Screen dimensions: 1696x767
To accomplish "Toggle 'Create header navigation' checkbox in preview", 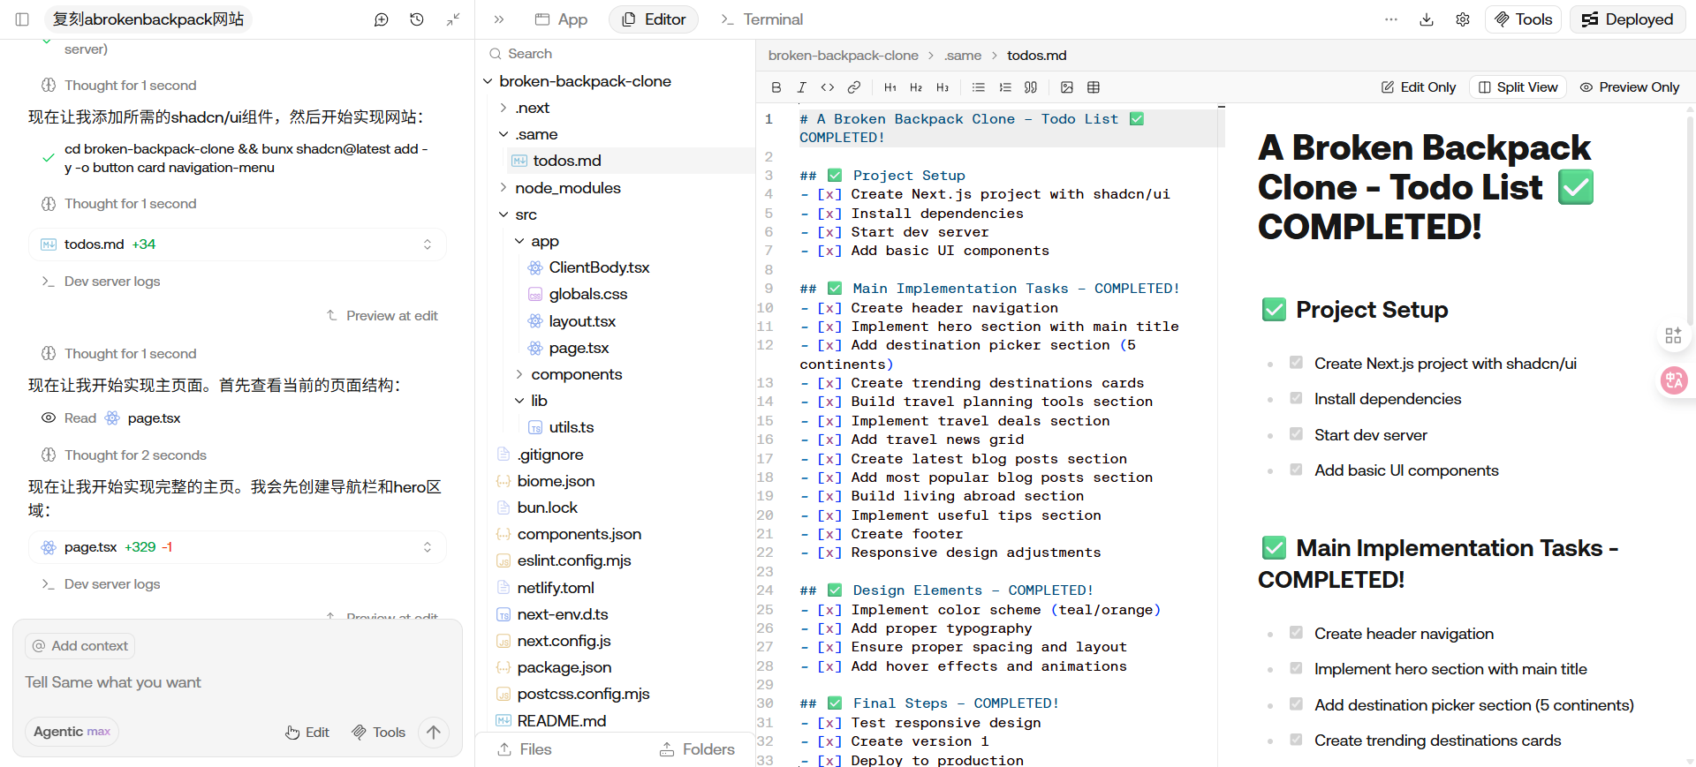I will pos(1296,633).
